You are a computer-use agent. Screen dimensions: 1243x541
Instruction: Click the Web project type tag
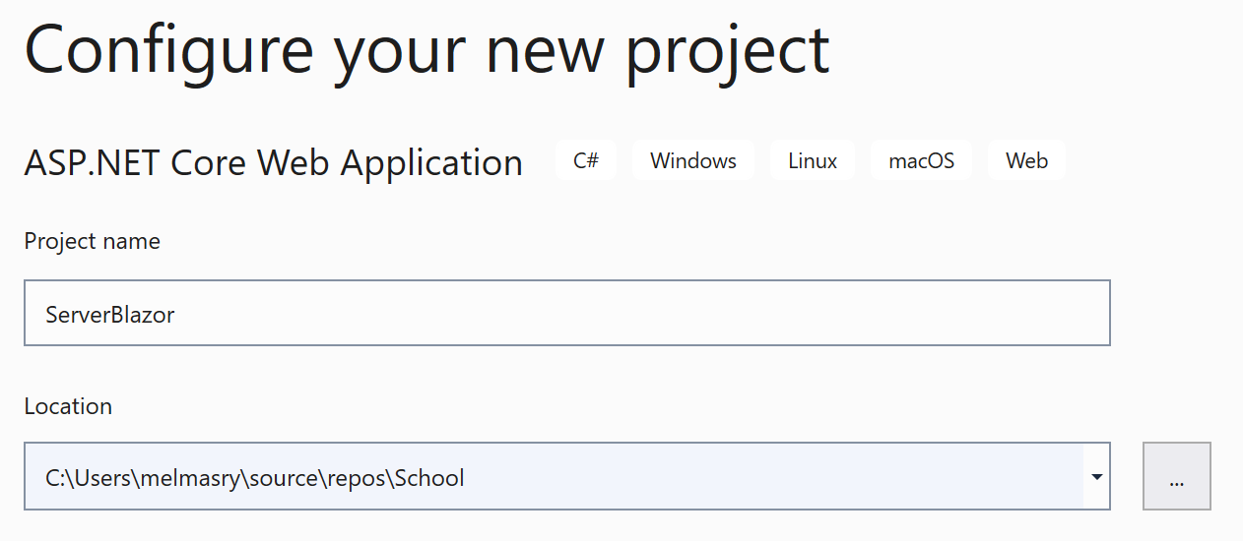tap(1026, 160)
